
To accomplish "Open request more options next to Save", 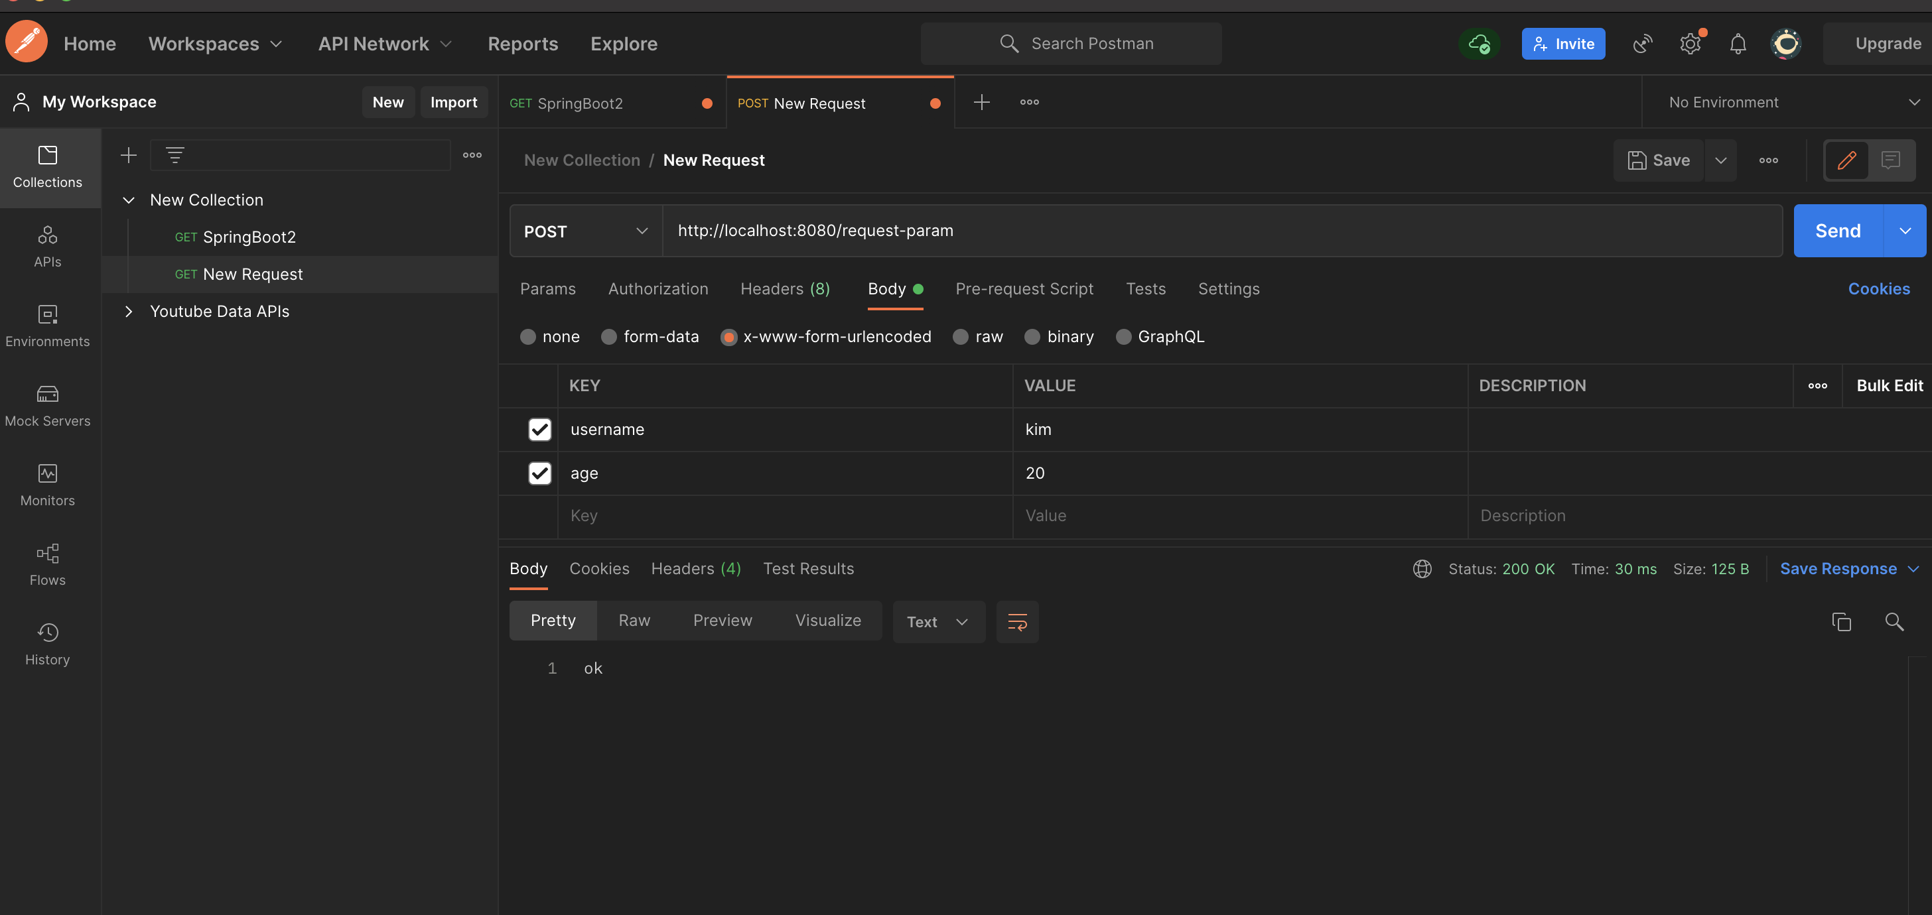I will click(x=1767, y=160).
